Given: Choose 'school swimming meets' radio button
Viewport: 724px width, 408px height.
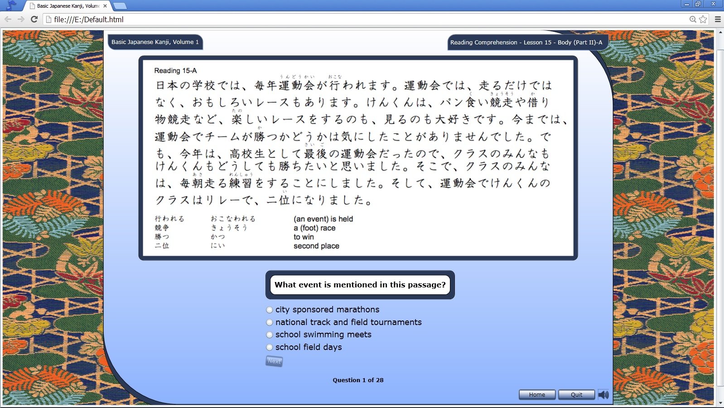Looking at the screenshot, I should pyautogui.click(x=270, y=335).
